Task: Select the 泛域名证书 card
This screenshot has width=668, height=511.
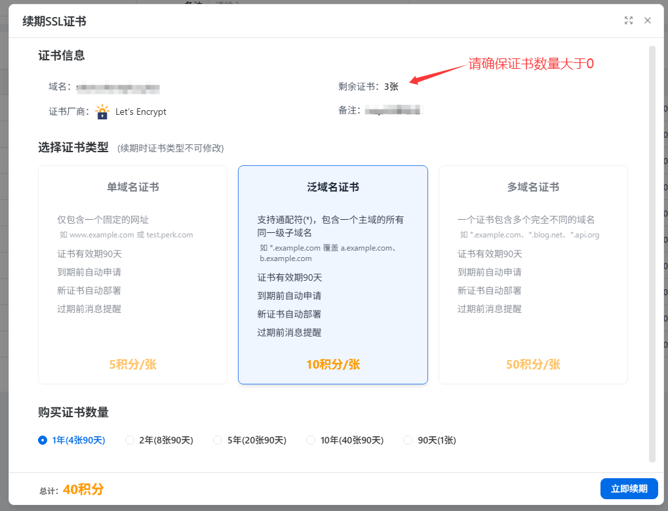Action: [x=332, y=274]
